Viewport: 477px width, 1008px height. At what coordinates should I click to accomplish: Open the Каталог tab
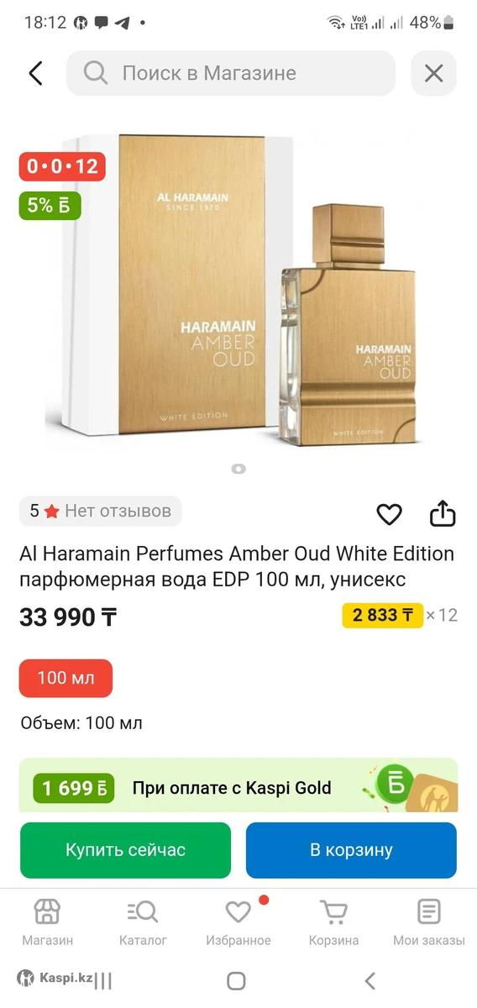[143, 921]
